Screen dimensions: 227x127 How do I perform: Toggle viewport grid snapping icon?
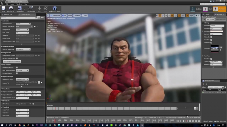[x=172, y=16]
